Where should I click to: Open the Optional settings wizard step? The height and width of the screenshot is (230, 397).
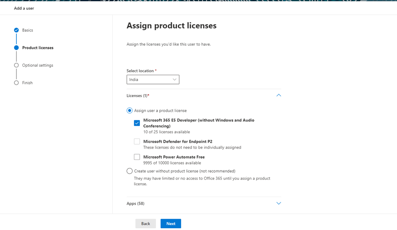point(38,65)
